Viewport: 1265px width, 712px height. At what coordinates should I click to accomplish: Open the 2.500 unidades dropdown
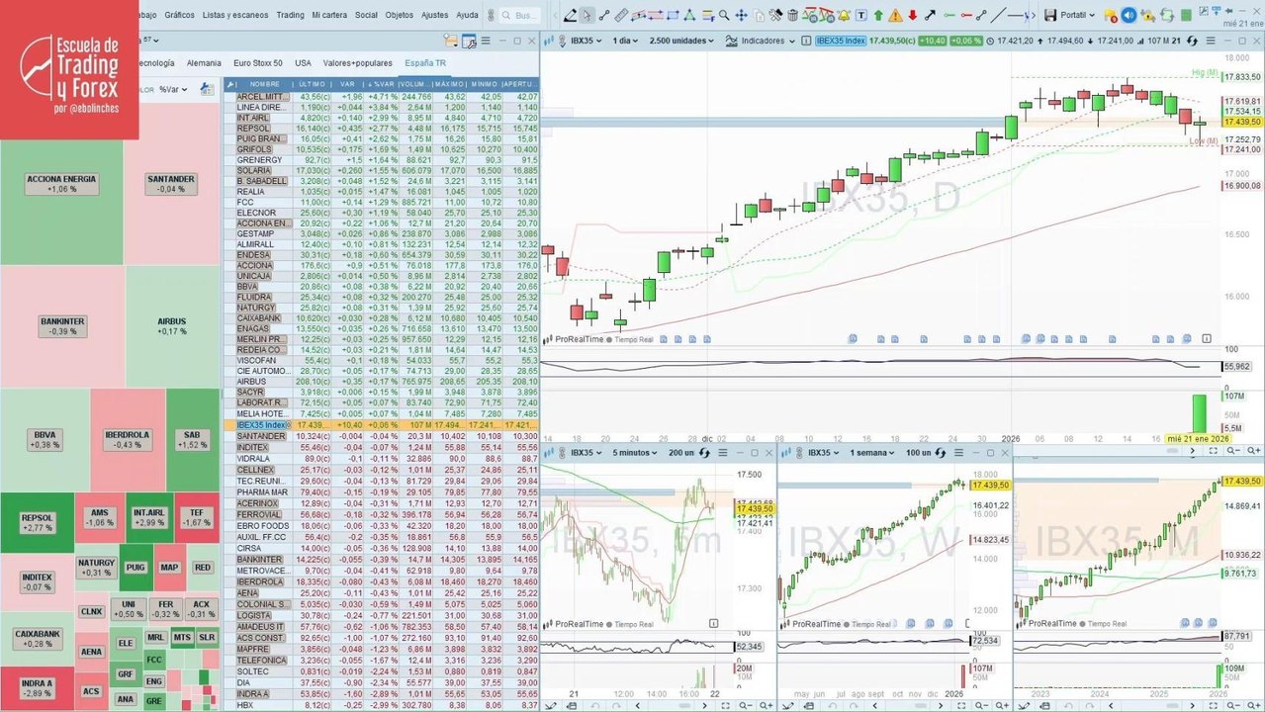(x=681, y=41)
